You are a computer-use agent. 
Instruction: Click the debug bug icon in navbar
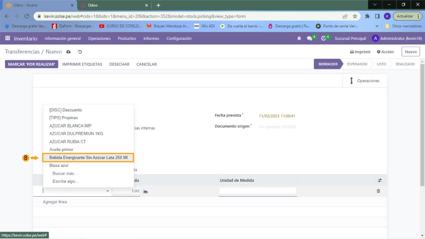click(x=299, y=39)
